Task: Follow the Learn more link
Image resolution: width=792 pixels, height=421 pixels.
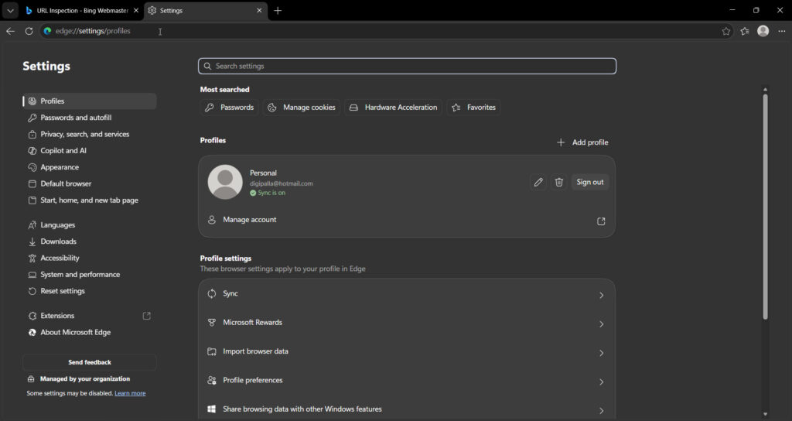Action: (x=130, y=393)
